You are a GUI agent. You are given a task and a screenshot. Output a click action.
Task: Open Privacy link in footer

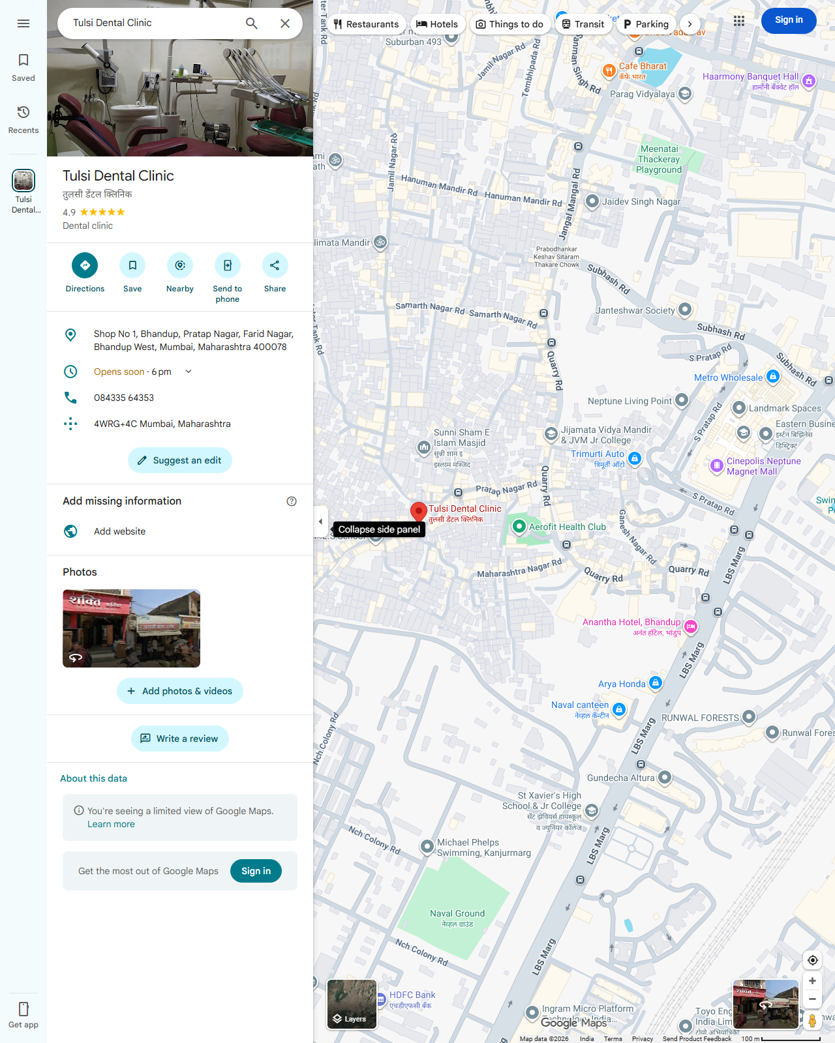click(x=642, y=1038)
